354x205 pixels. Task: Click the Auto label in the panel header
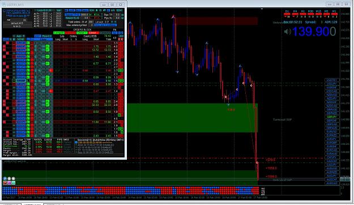pos(19,36)
